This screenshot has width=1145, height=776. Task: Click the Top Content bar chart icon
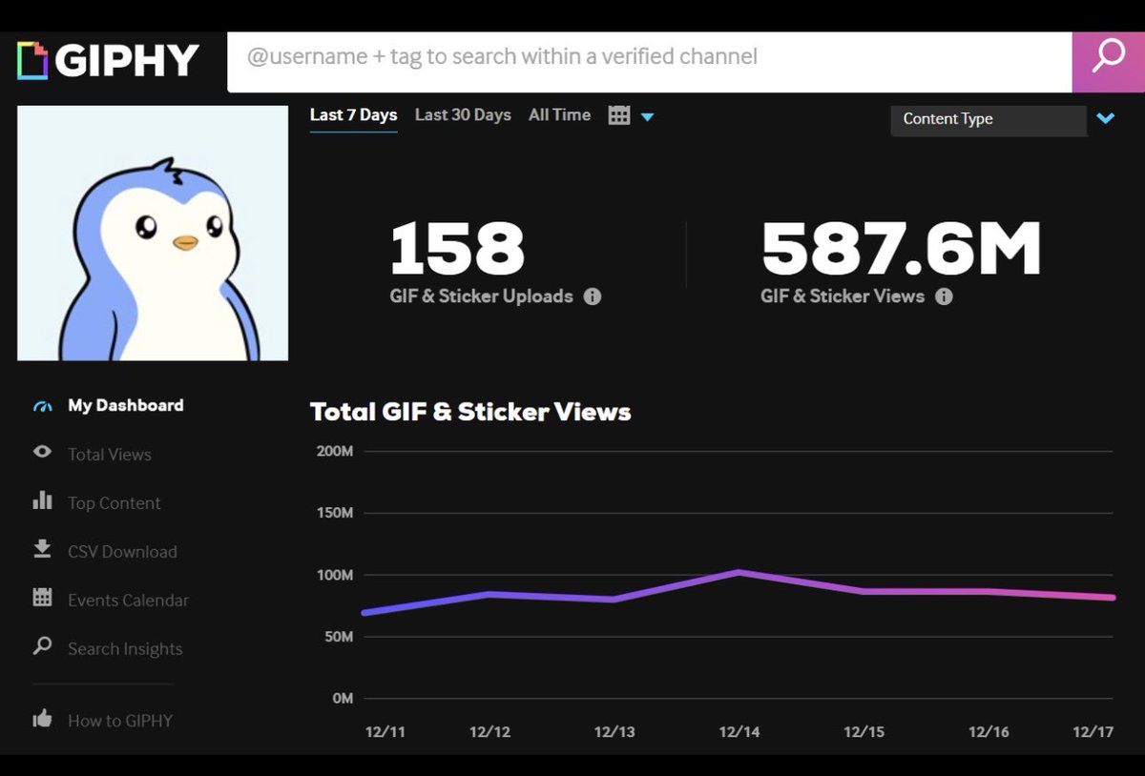pyautogui.click(x=42, y=500)
